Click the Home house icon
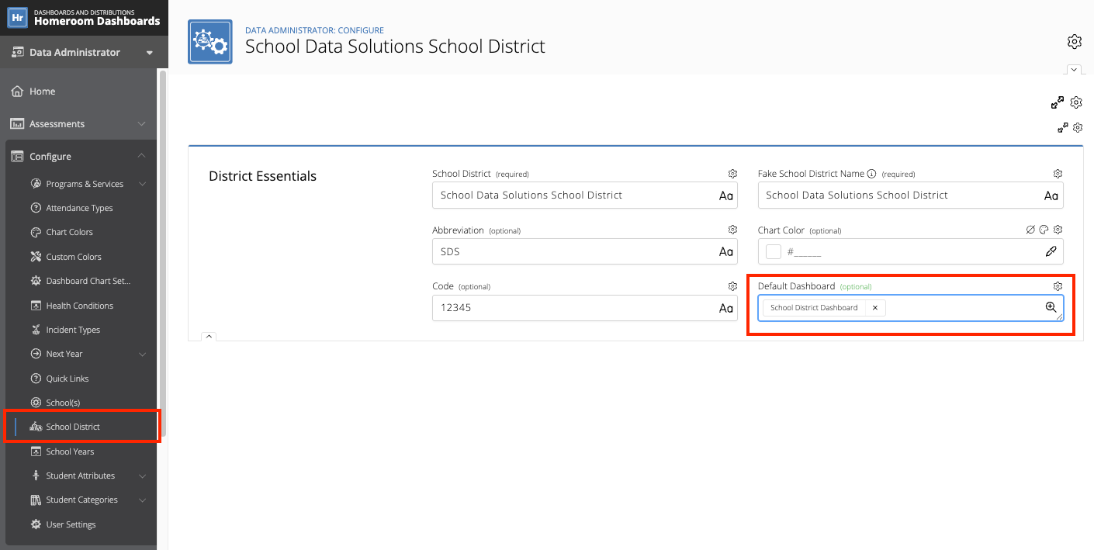Image resolution: width=1094 pixels, height=550 pixels. pyautogui.click(x=17, y=92)
